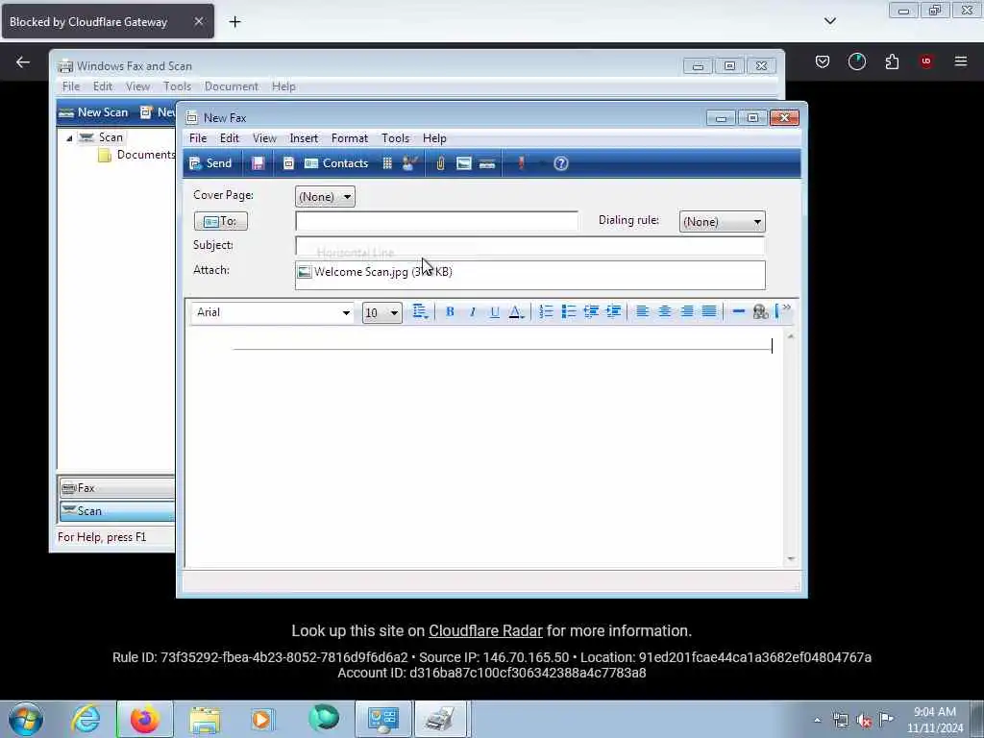Screen dimensions: 984x738
Task: Toggle Underline formatting
Action: [495, 312]
